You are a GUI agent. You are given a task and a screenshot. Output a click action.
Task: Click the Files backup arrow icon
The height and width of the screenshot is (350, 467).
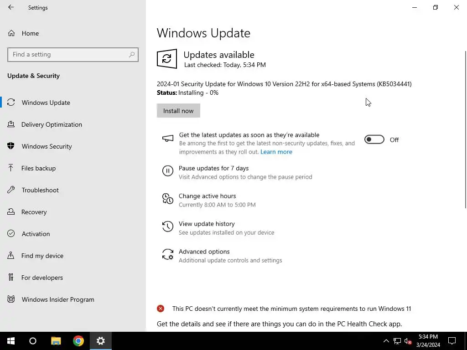coord(11,168)
